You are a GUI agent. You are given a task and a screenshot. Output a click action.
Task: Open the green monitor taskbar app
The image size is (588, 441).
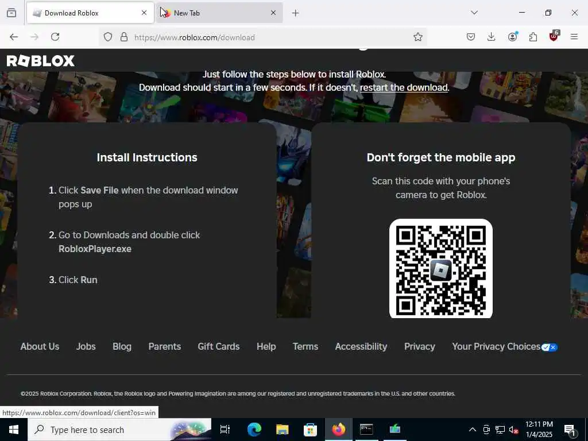point(395,430)
